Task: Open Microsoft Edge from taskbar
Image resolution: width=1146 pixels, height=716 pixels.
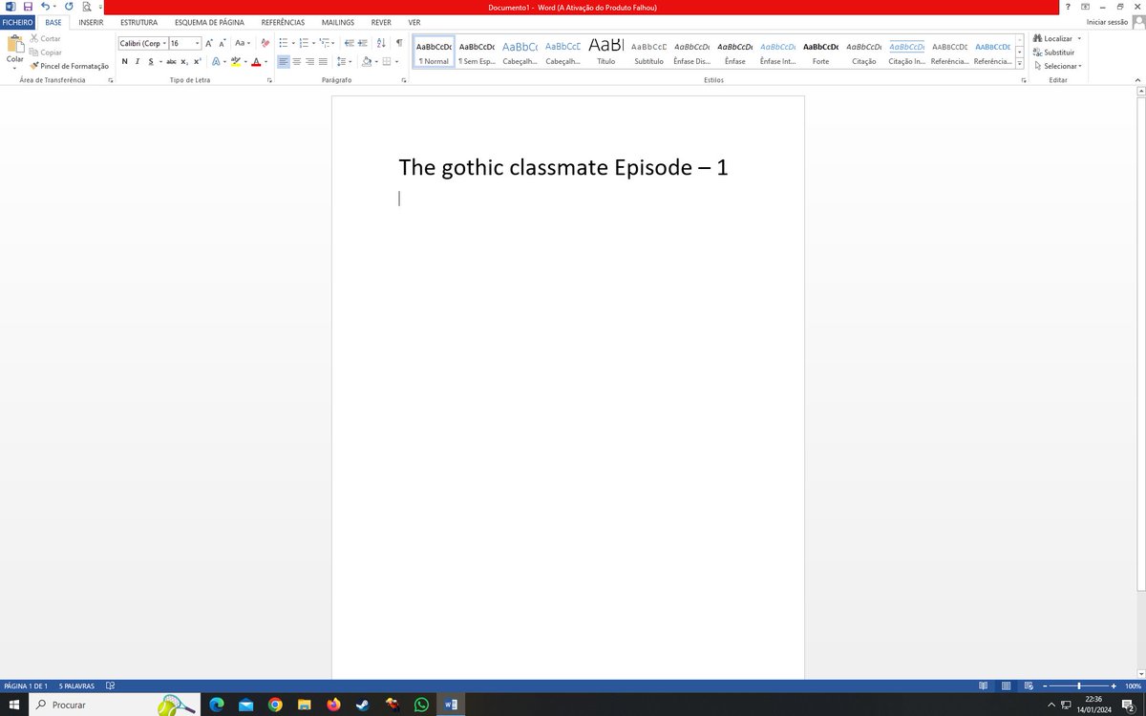Action: click(x=217, y=705)
